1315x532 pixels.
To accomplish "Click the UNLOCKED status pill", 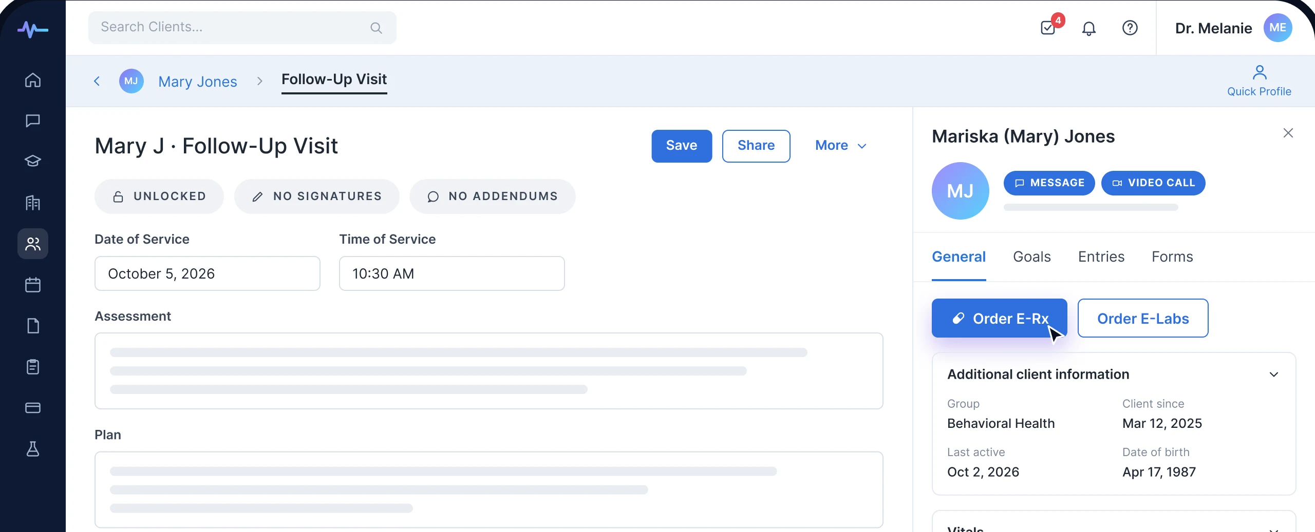I will [x=159, y=196].
